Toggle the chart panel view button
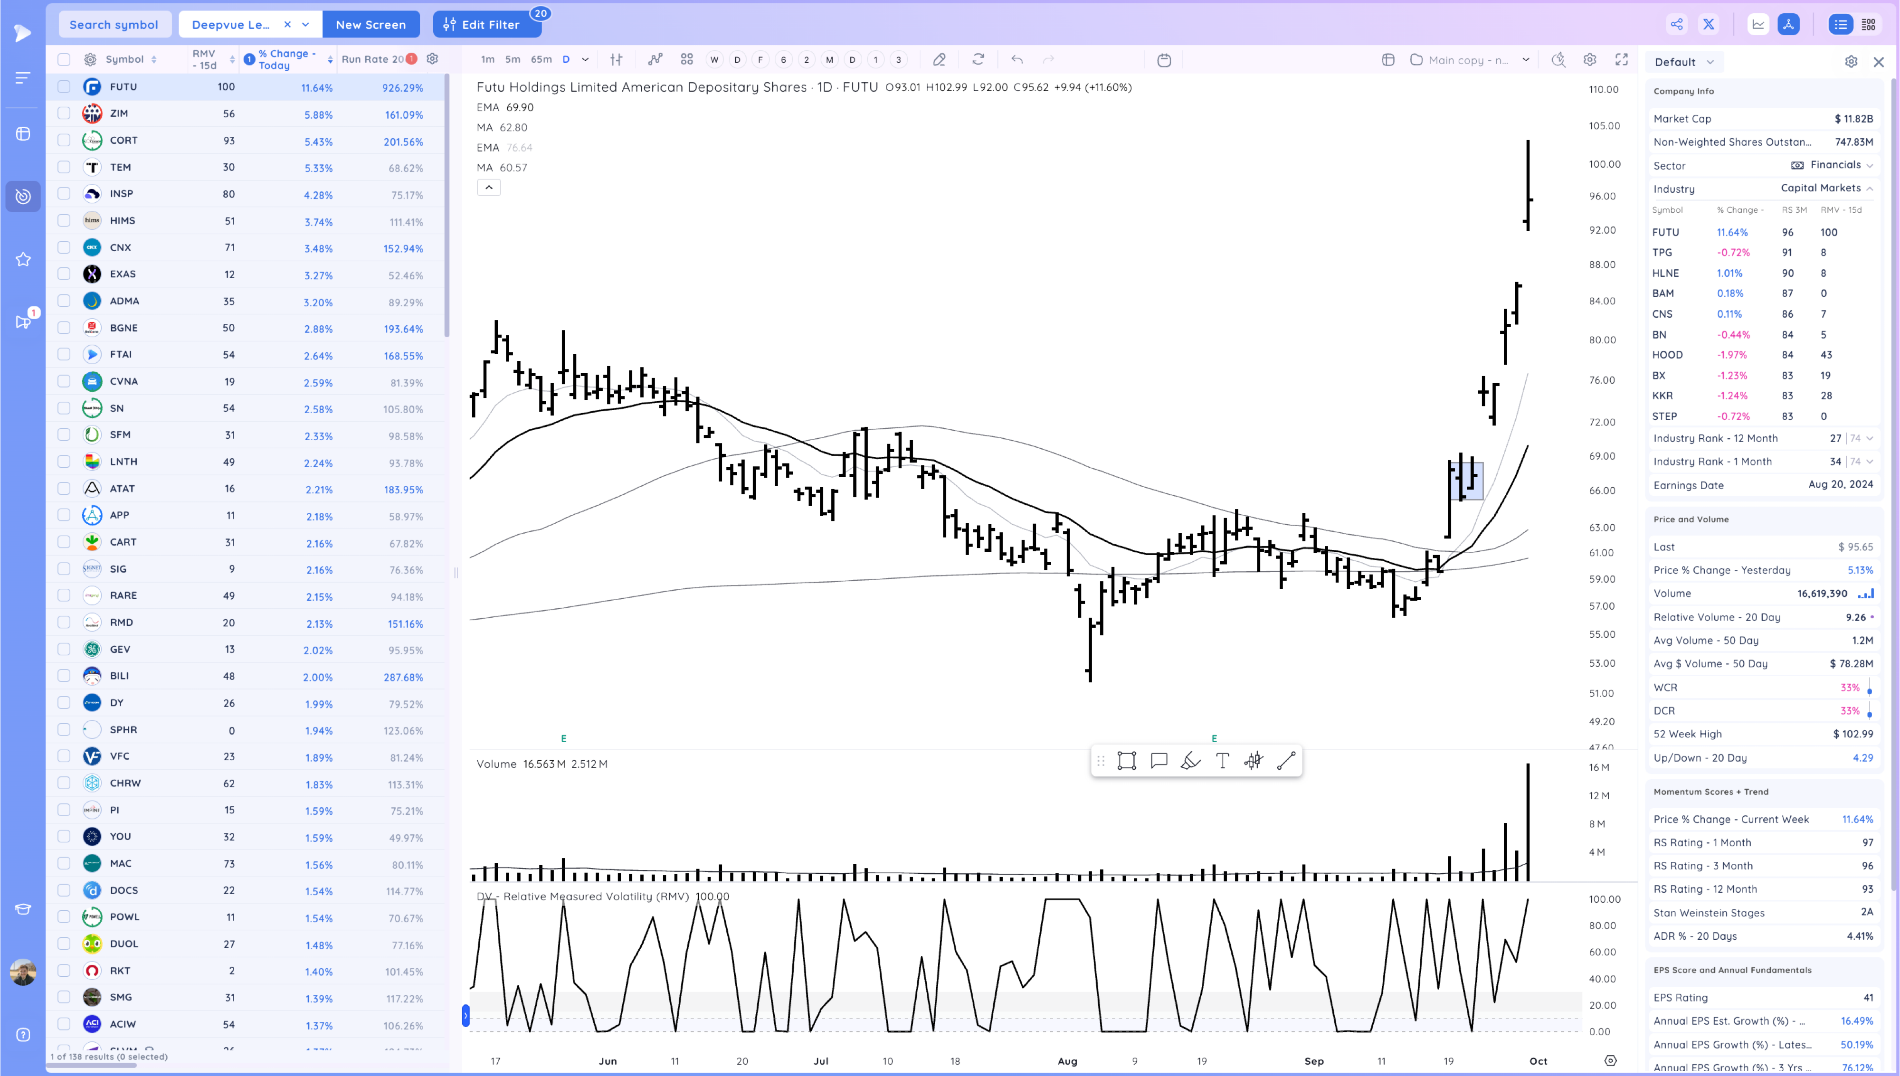The image size is (1900, 1076). coord(1758,24)
